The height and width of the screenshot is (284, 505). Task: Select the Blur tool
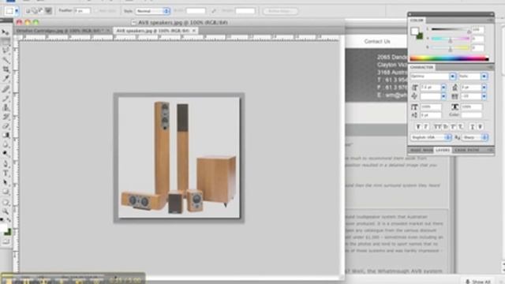click(6, 144)
